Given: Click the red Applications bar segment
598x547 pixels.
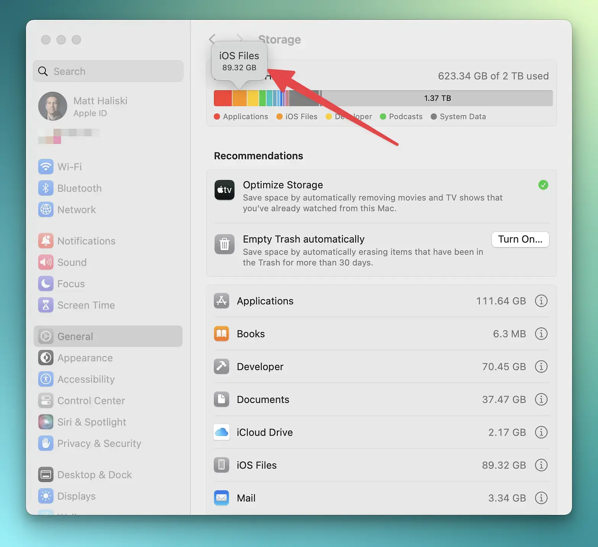Looking at the screenshot, I should [x=223, y=98].
